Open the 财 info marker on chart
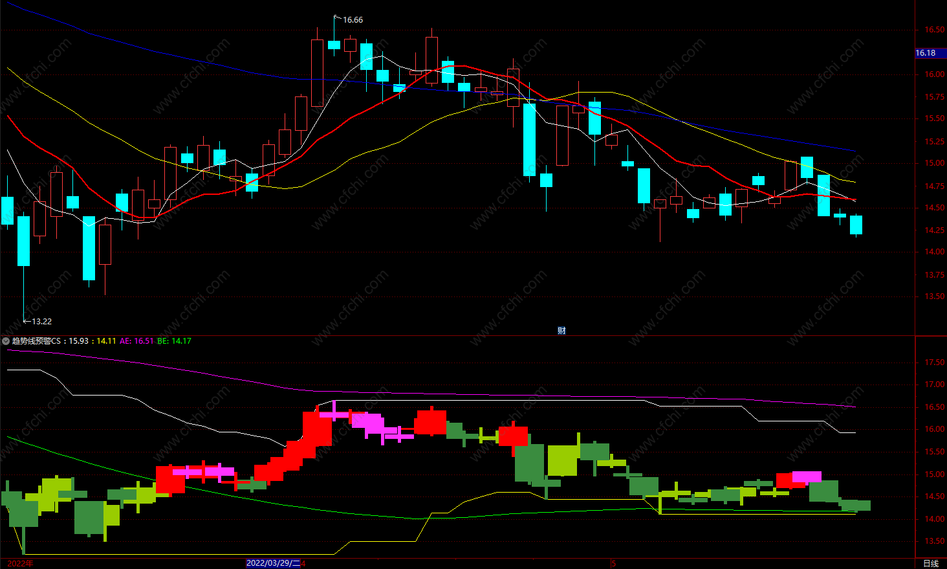 561,331
